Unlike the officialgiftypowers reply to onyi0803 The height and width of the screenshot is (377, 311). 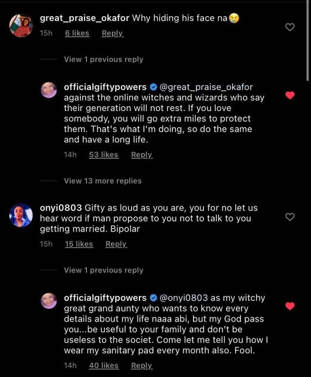coord(290,306)
